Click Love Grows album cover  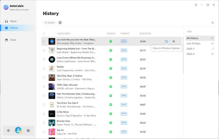pyautogui.click(x=52, y=59)
